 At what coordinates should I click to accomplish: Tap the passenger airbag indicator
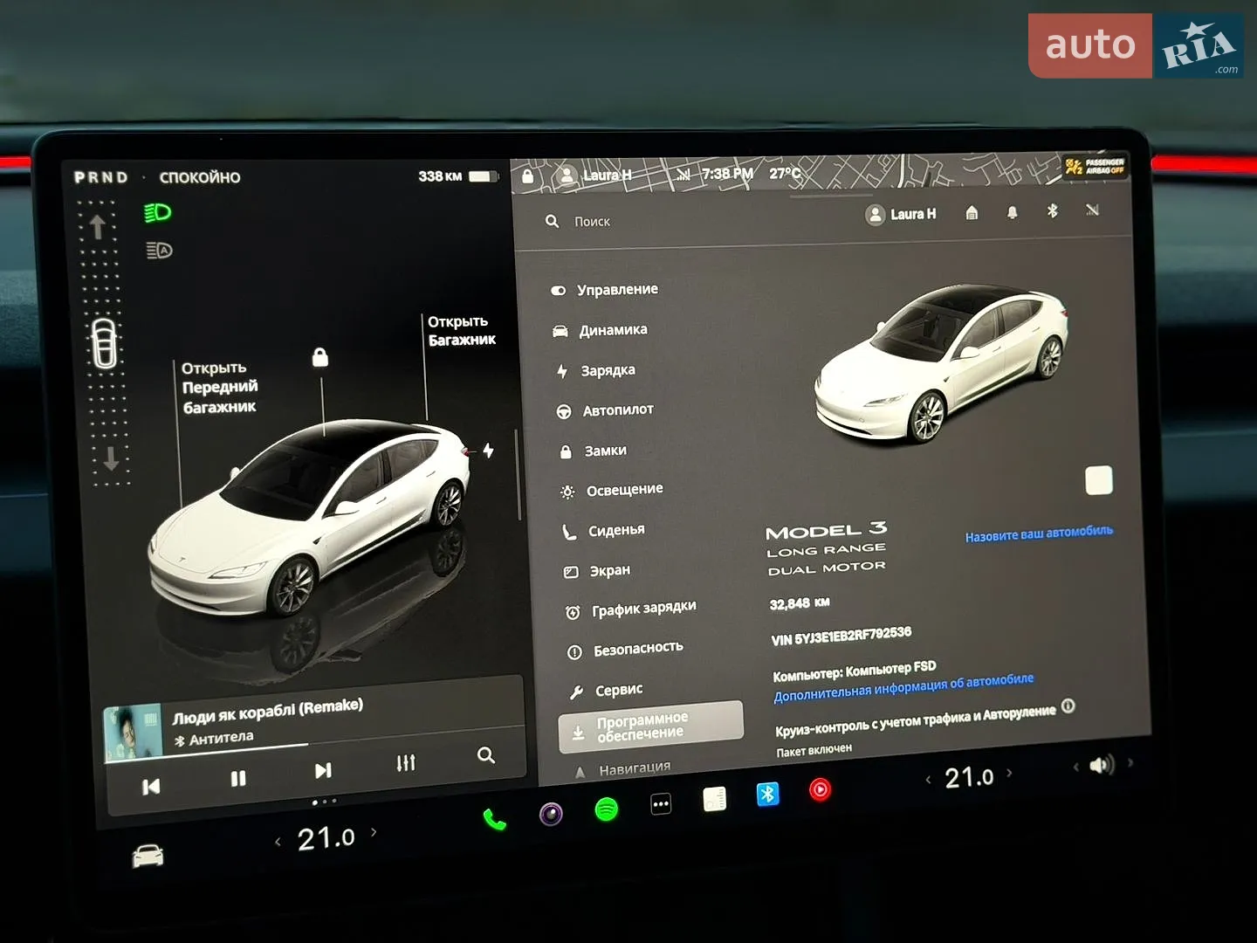1096,165
